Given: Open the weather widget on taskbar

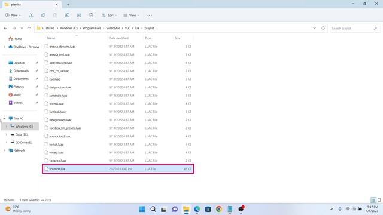Looking at the screenshot, I should coord(18,209).
